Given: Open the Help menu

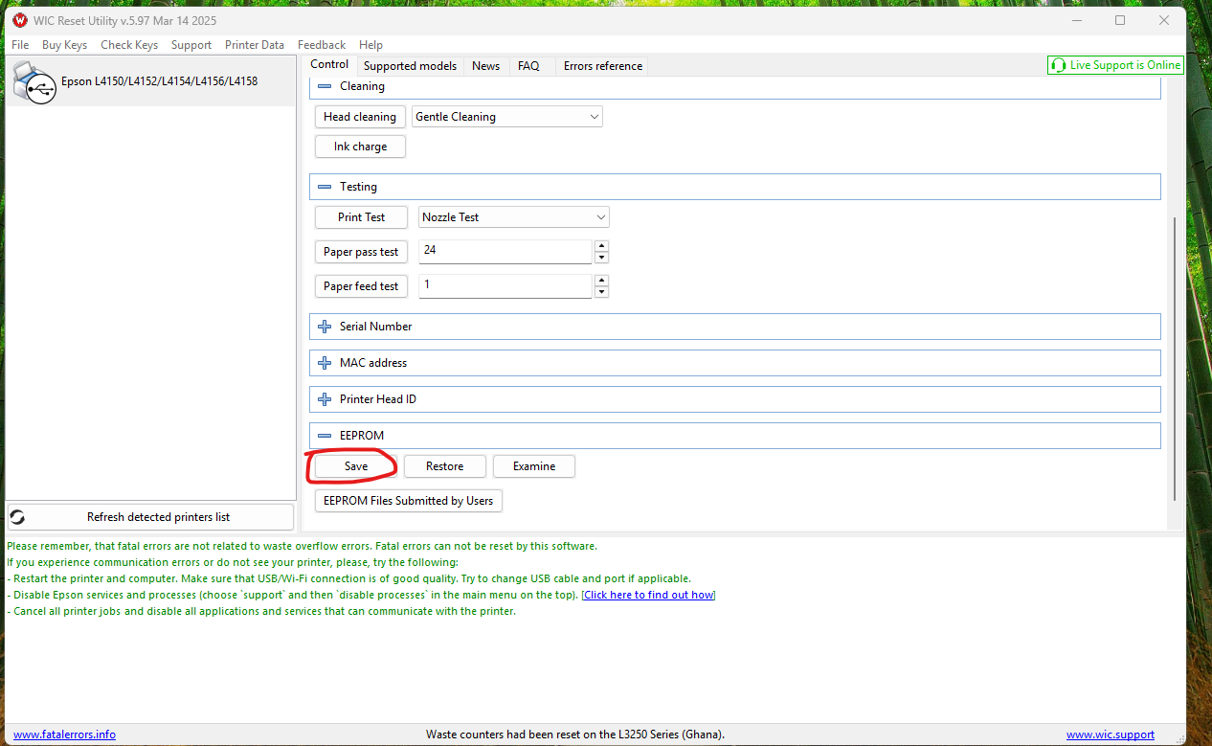Looking at the screenshot, I should (370, 45).
